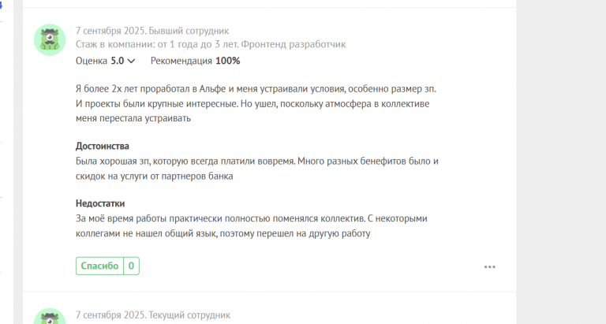The width and height of the screenshot is (606, 324).
Task: Click the green mascot avatar of first review
Action: [50, 39]
